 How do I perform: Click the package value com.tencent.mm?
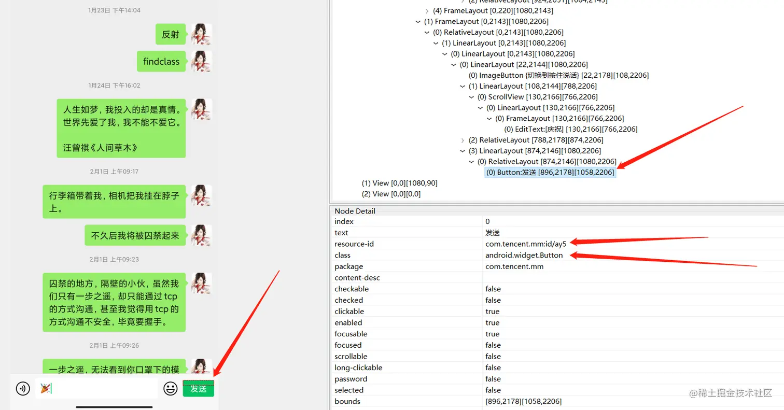click(514, 266)
